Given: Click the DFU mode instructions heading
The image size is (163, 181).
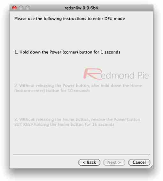Looking at the screenshot, I should point(70,19).
